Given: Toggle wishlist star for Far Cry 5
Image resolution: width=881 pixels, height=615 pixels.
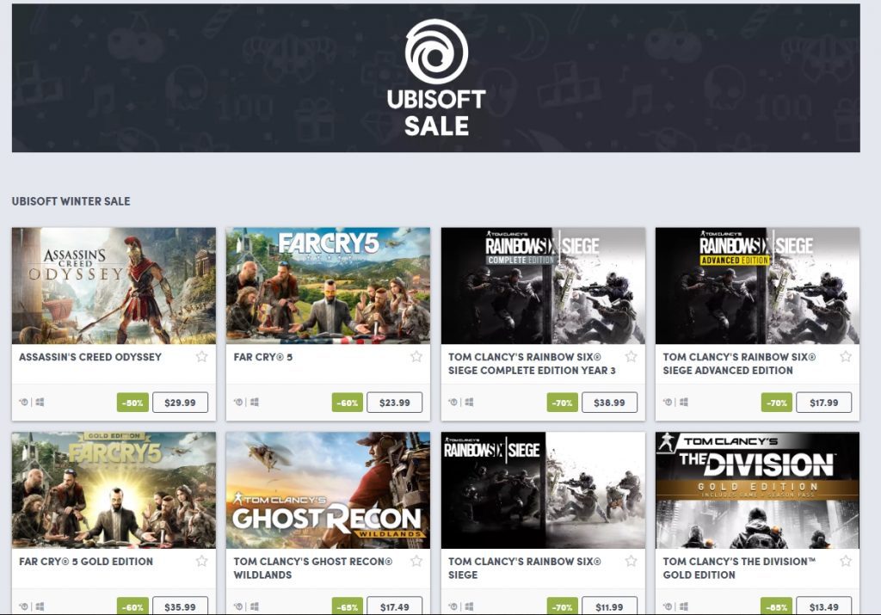Looking at the screenshot, I should pos(416,357).
